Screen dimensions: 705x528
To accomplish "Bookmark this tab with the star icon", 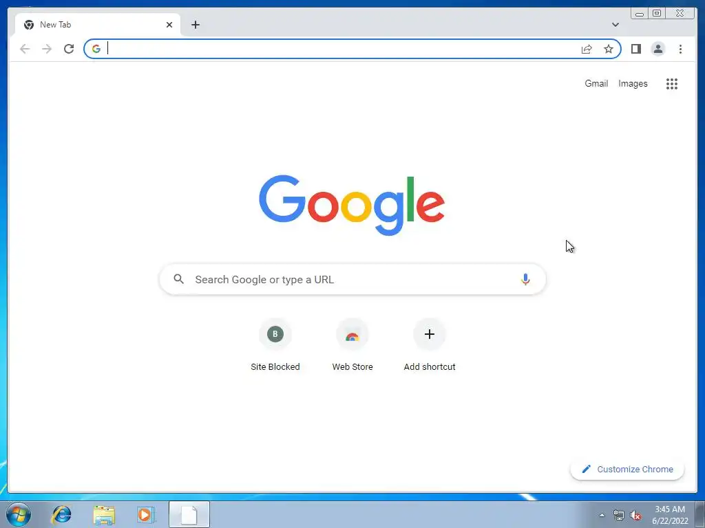I will (x=609, y=49).
